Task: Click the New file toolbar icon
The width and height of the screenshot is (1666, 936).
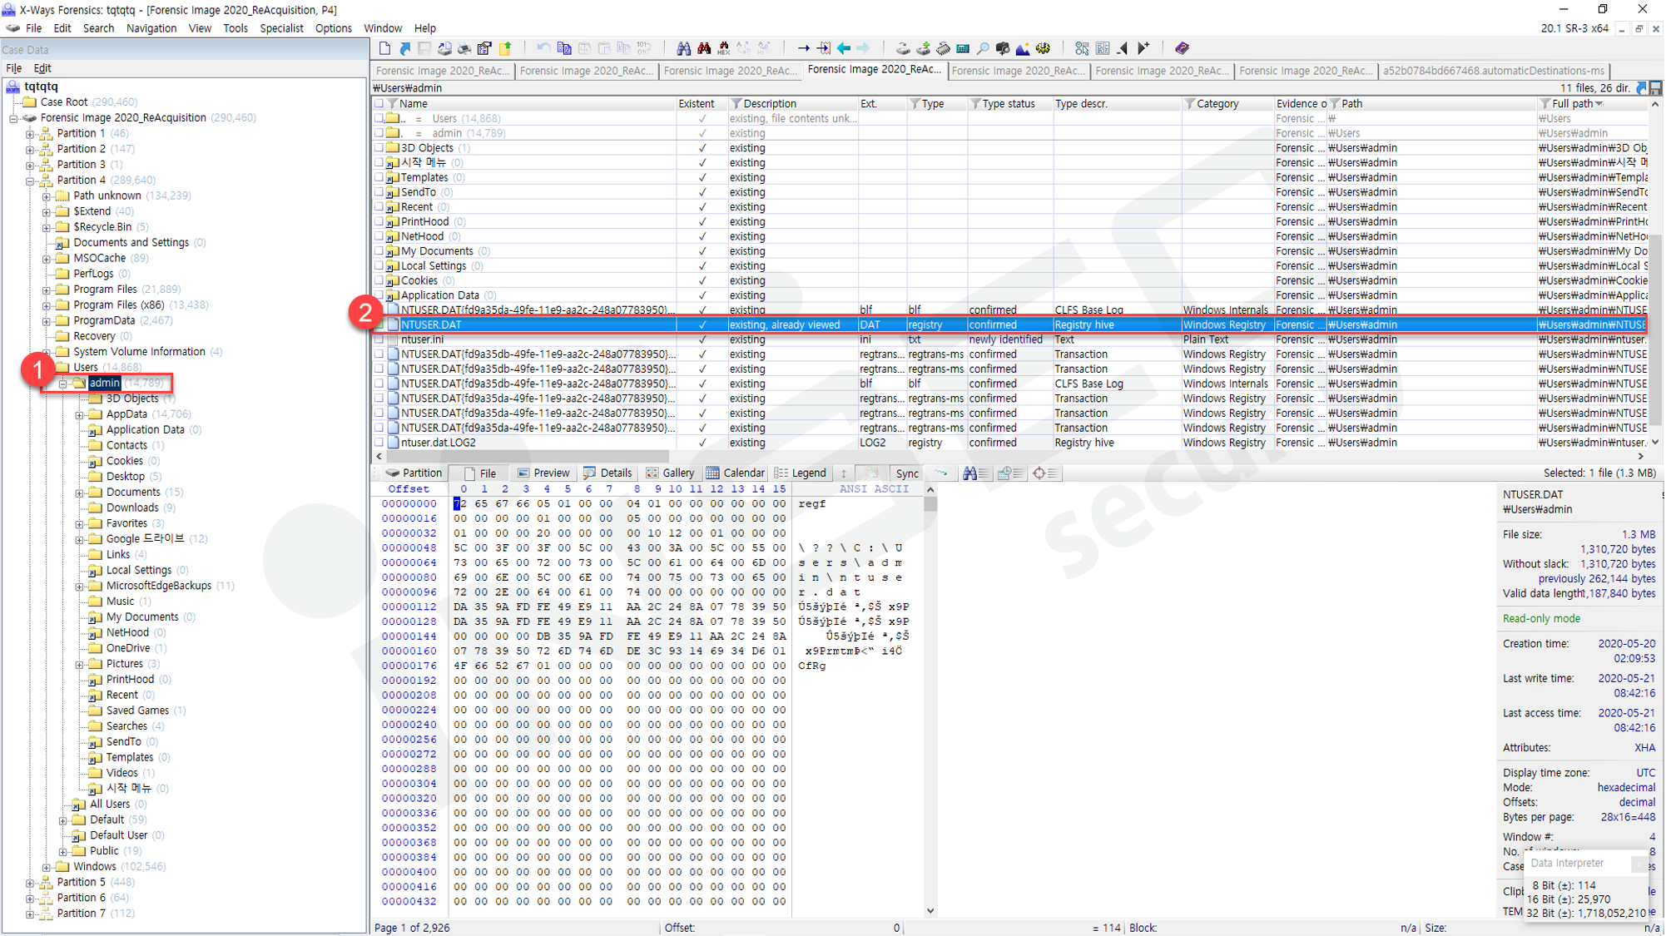Action: (x=384, y=48)
